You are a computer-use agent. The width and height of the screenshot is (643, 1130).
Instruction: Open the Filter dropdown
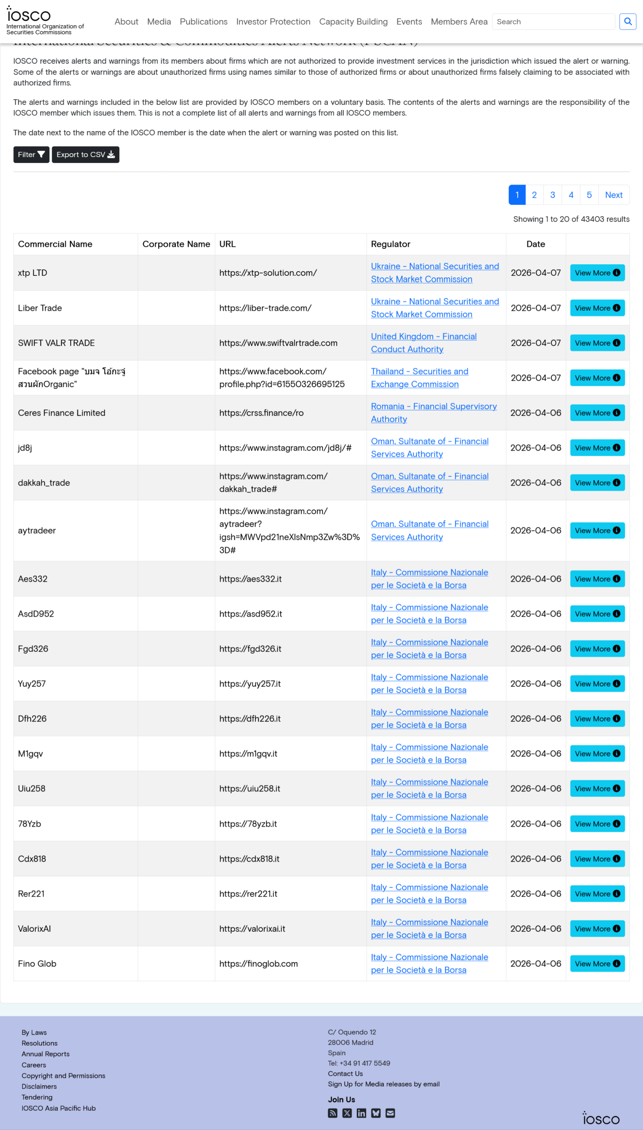click(31, 154)
